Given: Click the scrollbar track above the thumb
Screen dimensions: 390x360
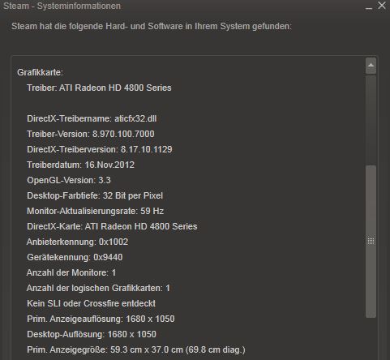Looking at the screenshot, I should 371,120.
